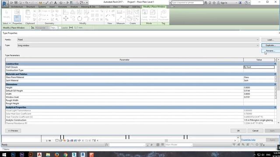280x157 pixels.
Task: Click Cancel in Type Properties dialog
Action: [255, 131]
